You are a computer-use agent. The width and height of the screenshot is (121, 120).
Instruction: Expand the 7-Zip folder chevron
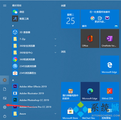55,39
